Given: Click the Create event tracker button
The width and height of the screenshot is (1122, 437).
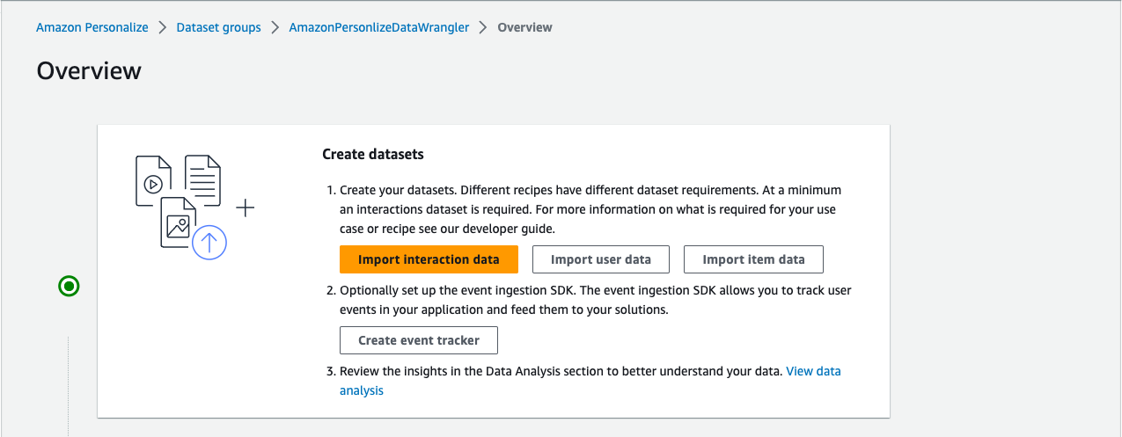Looking at the screenshot, I should click(x=419, y=340).
